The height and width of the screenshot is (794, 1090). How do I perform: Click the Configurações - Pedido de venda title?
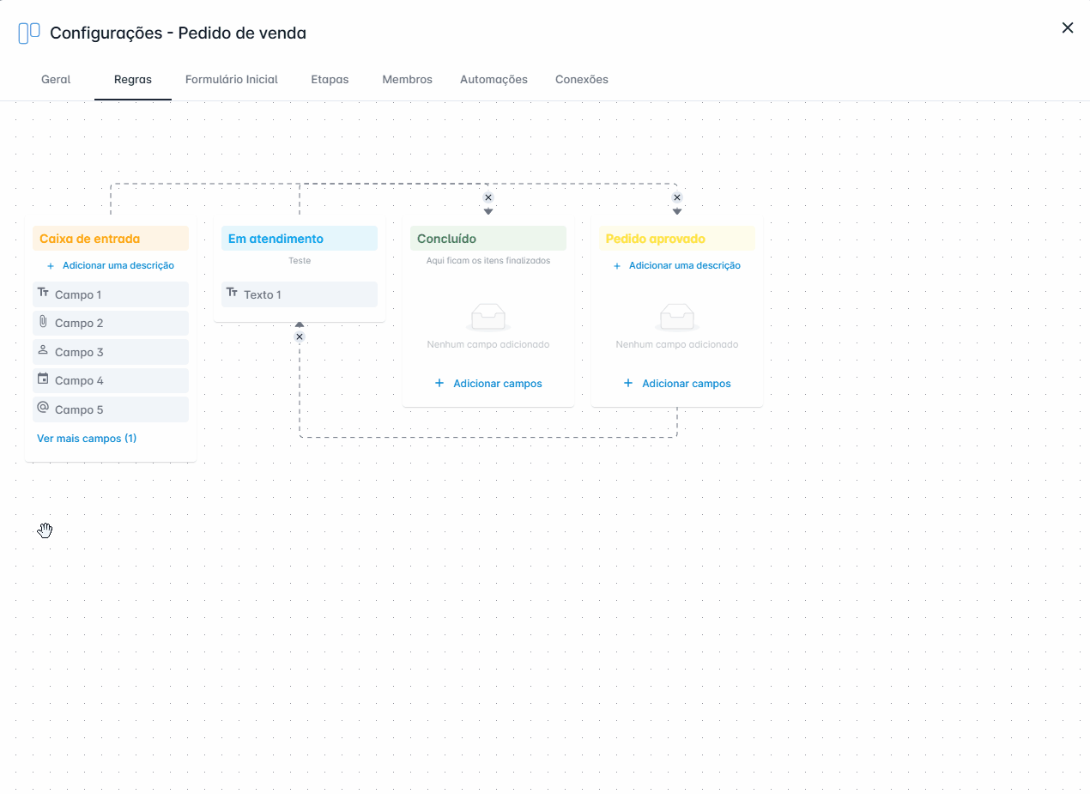coord(179,33)
